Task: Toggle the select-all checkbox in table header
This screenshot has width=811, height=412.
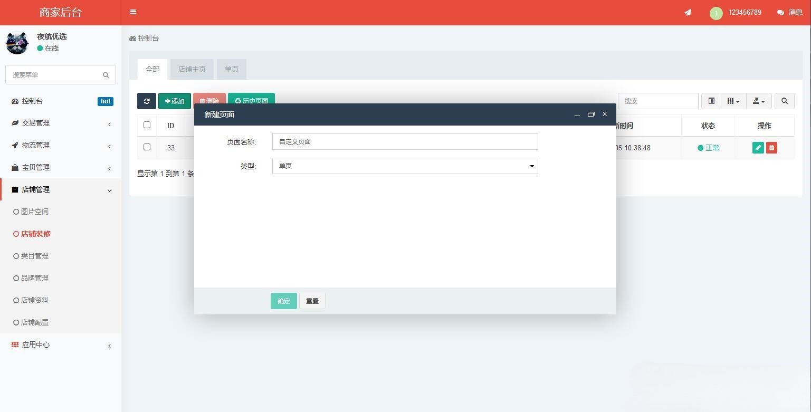Action: point(147,125)
